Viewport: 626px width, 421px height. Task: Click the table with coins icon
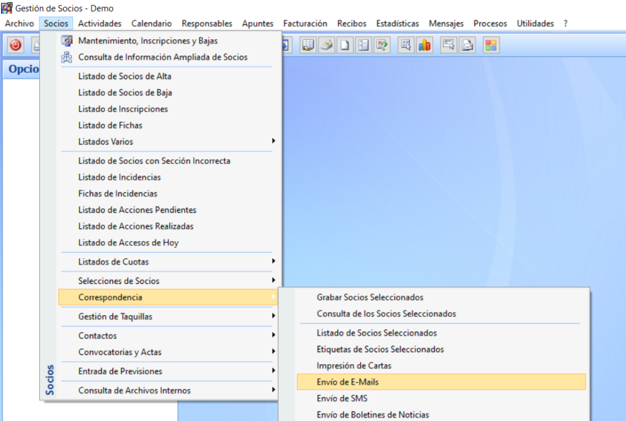click(308, 45)
